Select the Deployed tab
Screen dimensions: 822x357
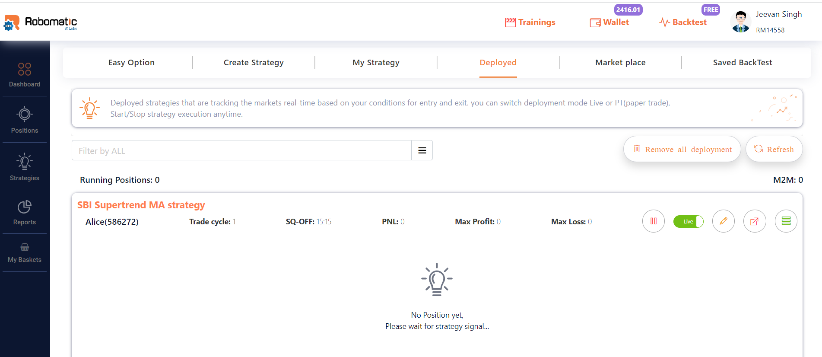(x=498, y=63)
